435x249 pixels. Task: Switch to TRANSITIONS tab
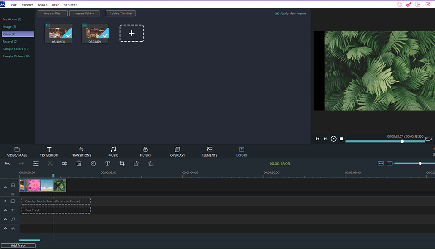click(x=81, y=152)
